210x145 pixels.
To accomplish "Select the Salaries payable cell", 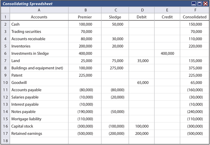I will [x=39, y=97].
